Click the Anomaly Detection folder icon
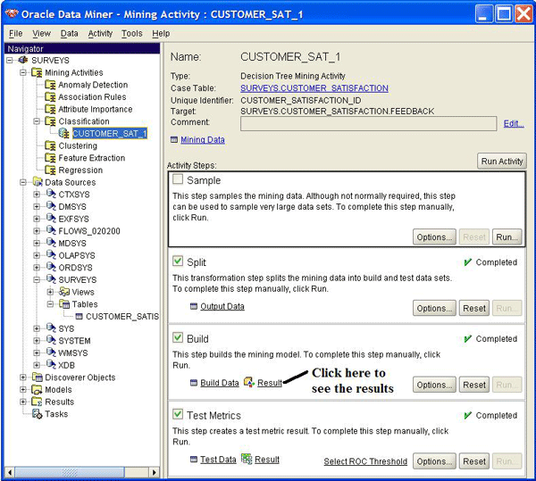The height and width of the screenshot is (481, 536). point(50,85)
